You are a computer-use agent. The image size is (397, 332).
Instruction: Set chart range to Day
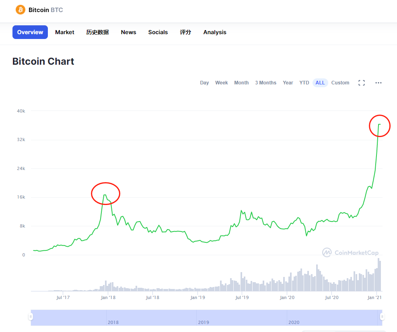pyautogui.click(x=204, y=83)
